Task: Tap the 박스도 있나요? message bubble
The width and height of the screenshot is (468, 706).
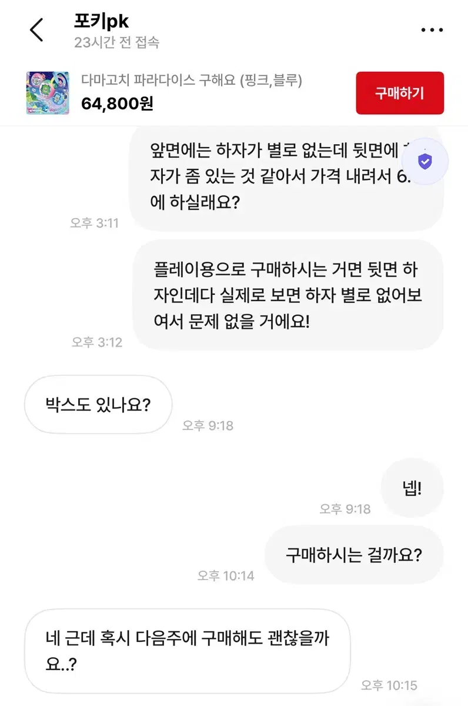Action: click(98, 405)
